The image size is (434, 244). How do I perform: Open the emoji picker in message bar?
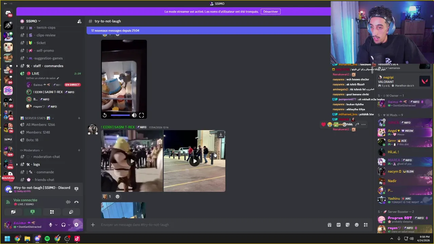[x=357, y=225]
